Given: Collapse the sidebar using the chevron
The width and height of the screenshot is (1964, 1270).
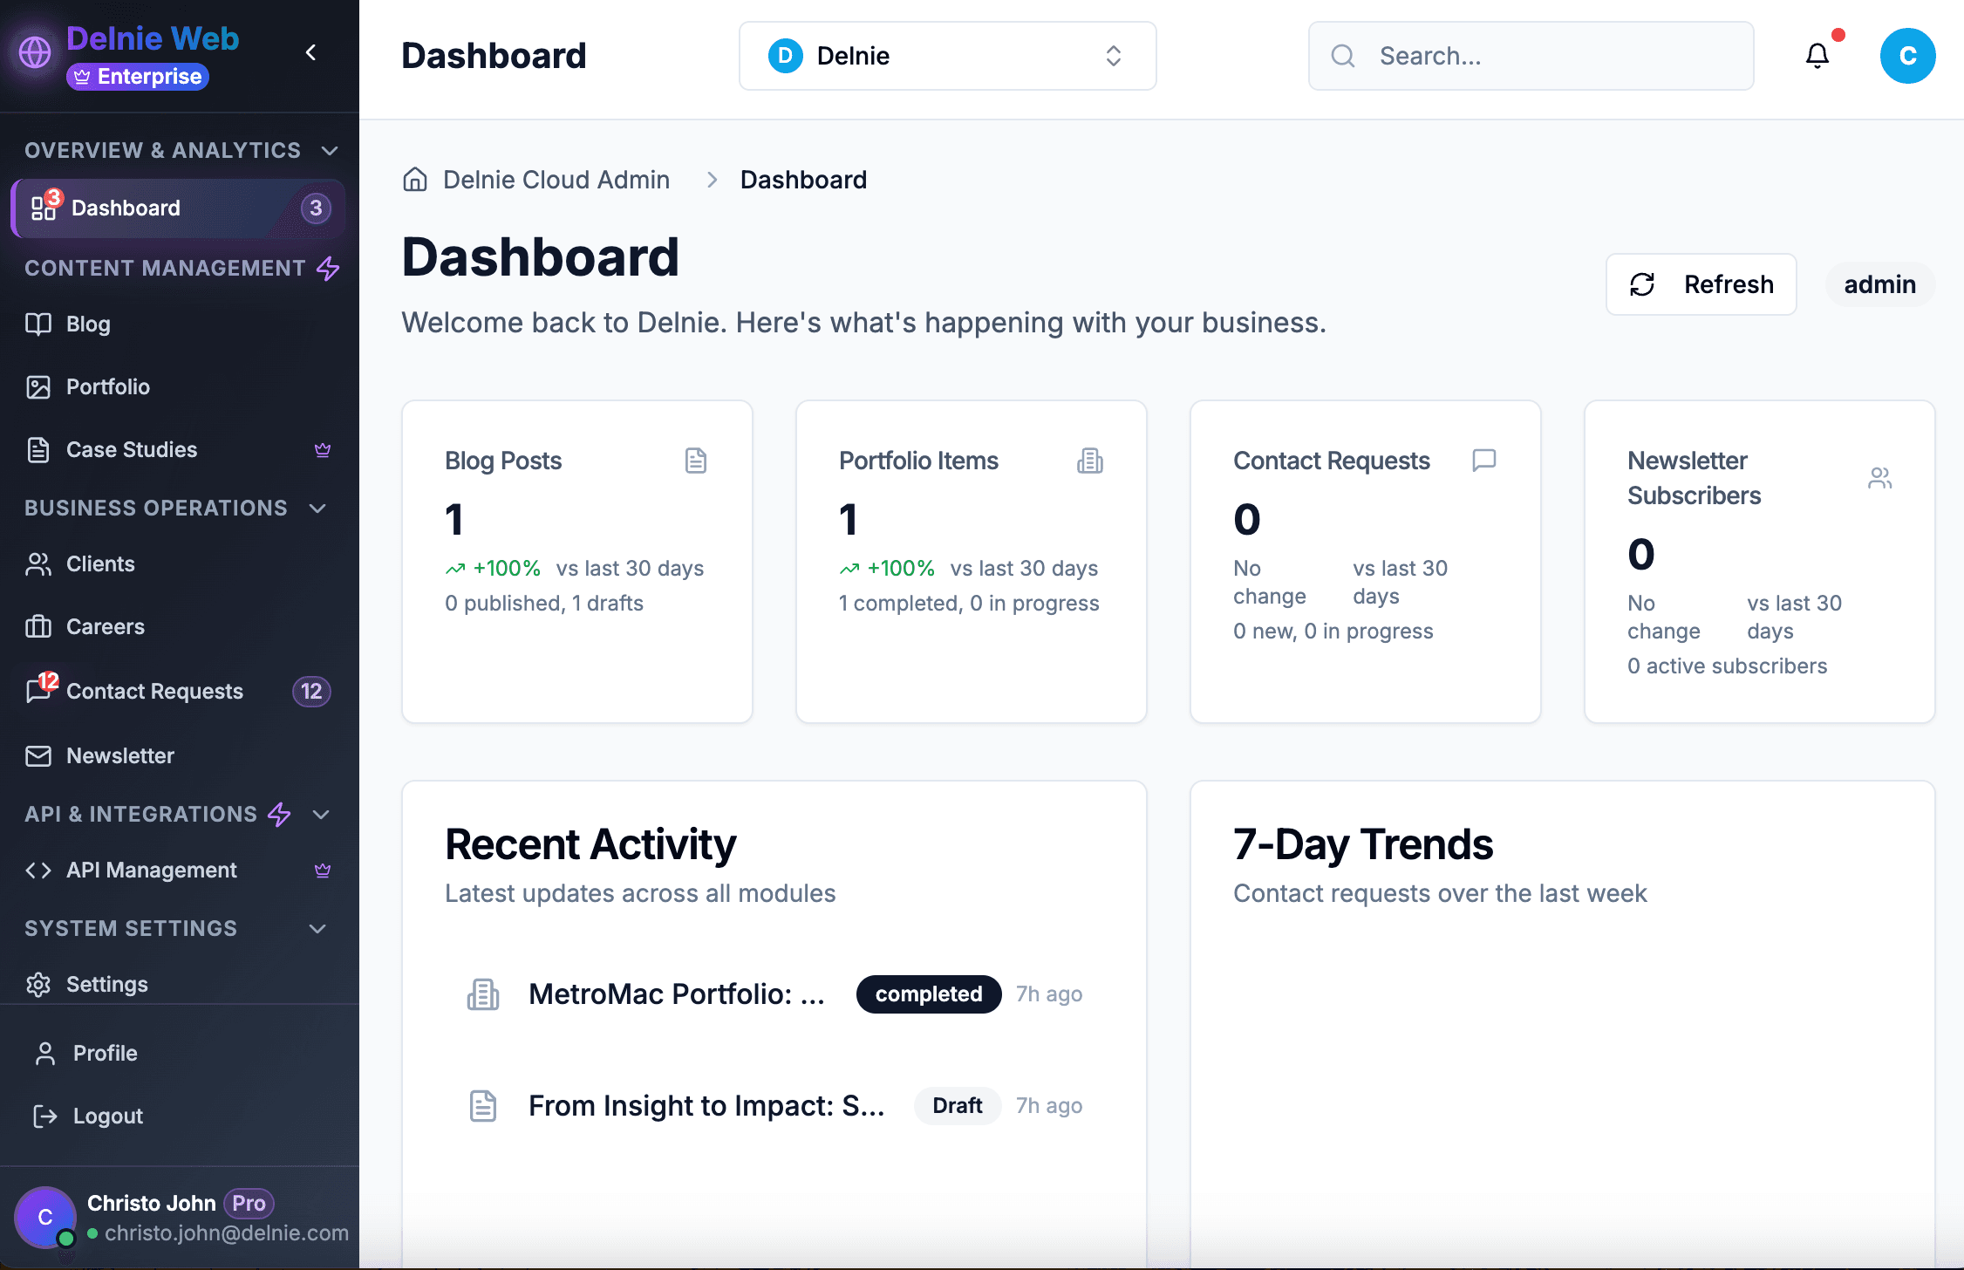Looking at the screenshot, I should (x=310, y=52).
